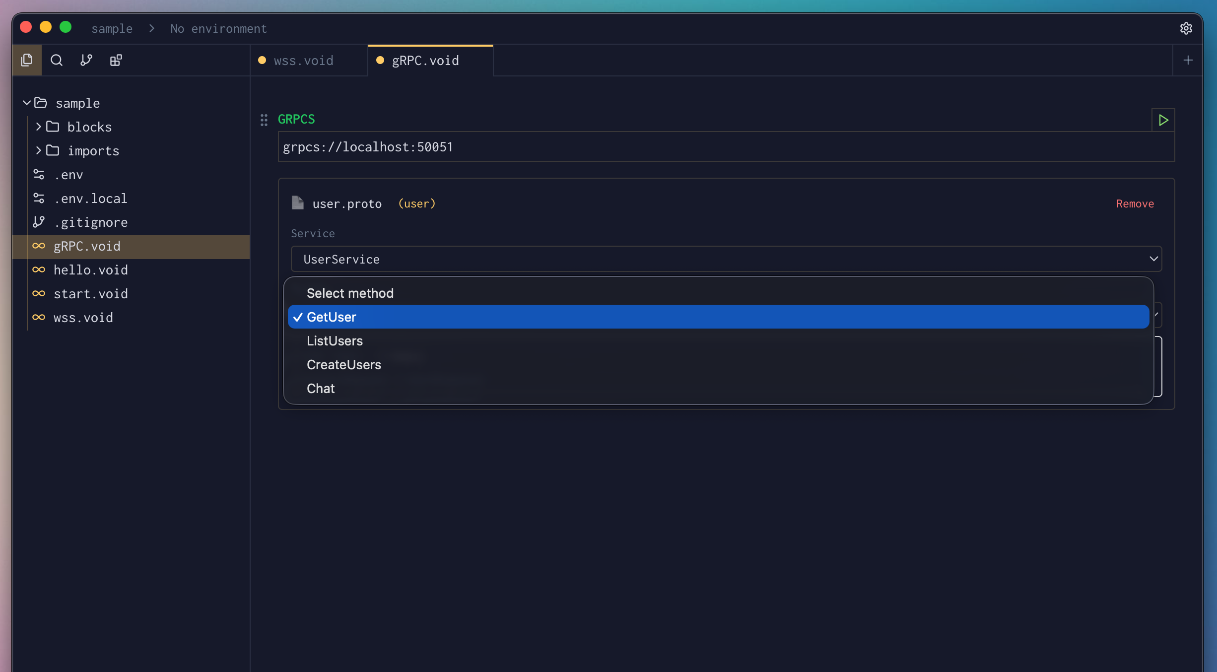Open the extensions blocks sidebar icon
The image size is (1217, 672).
(x=116, y=60)
